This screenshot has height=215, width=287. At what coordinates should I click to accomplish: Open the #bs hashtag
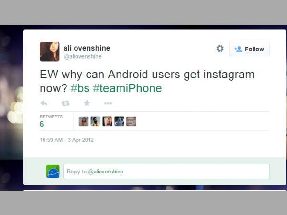click(x=80, y=88)
